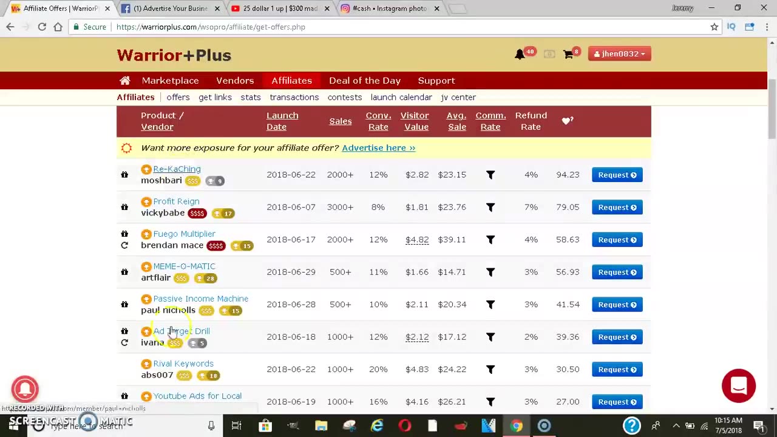Open Deal of the Day
777x437 pixels.
tap(365, 81)
